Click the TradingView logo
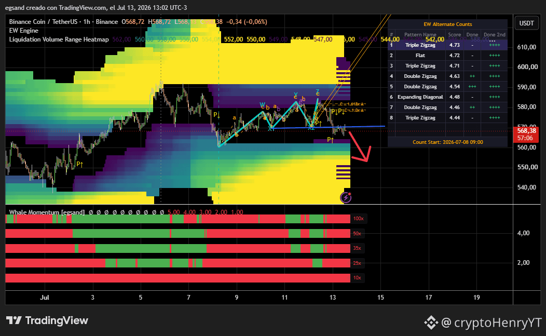 coord(47,320)
